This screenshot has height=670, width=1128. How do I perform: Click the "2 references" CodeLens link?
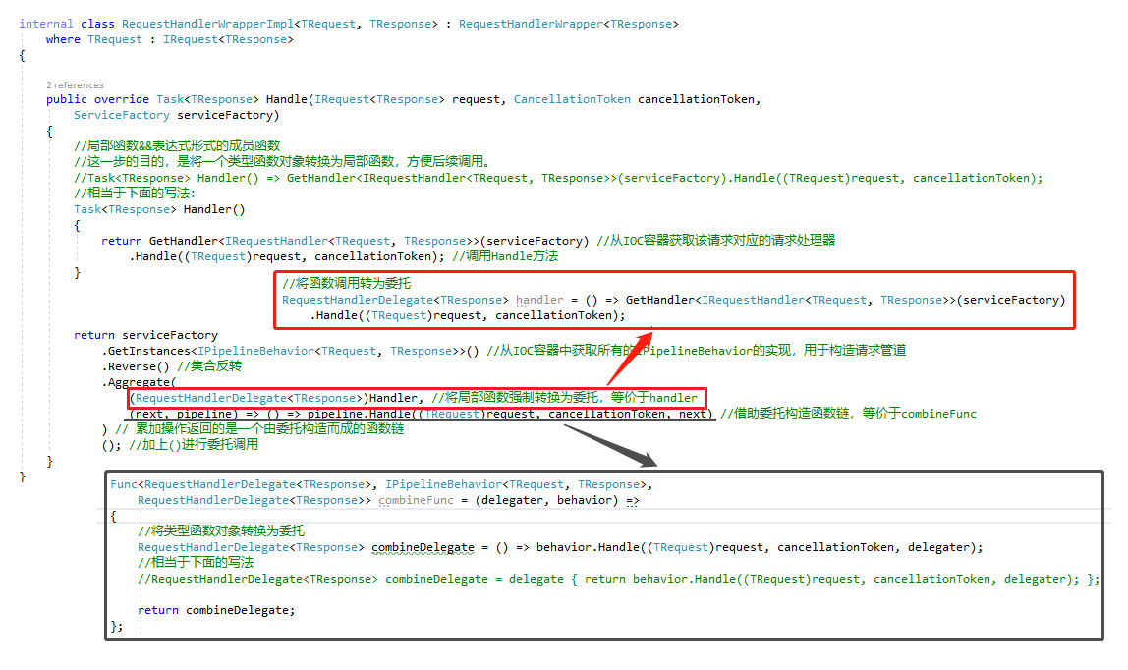75,85
